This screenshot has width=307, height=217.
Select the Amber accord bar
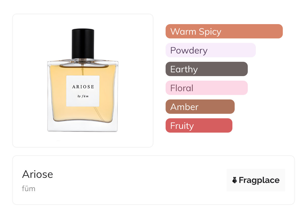pos(200,107)
